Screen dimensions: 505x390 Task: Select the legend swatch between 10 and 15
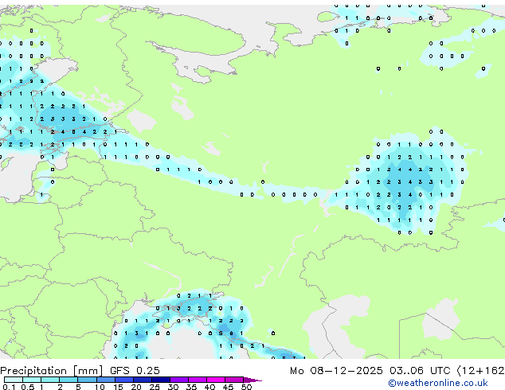106,380
